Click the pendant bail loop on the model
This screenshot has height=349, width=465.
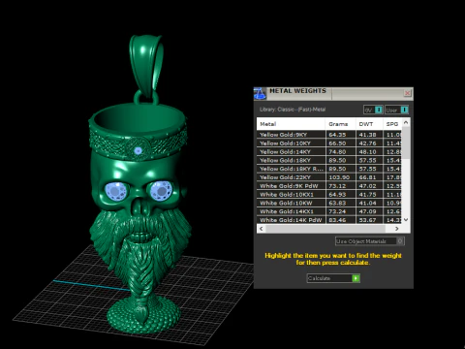click(x=146, y=66)
